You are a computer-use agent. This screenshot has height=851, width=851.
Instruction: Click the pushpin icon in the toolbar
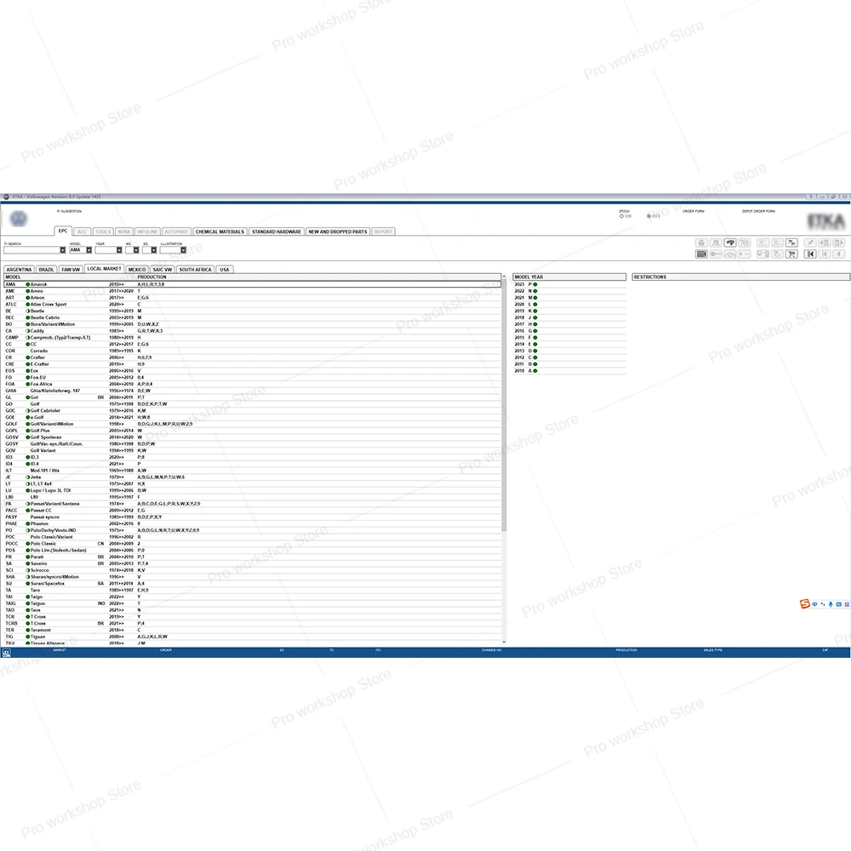coord(810,243)
